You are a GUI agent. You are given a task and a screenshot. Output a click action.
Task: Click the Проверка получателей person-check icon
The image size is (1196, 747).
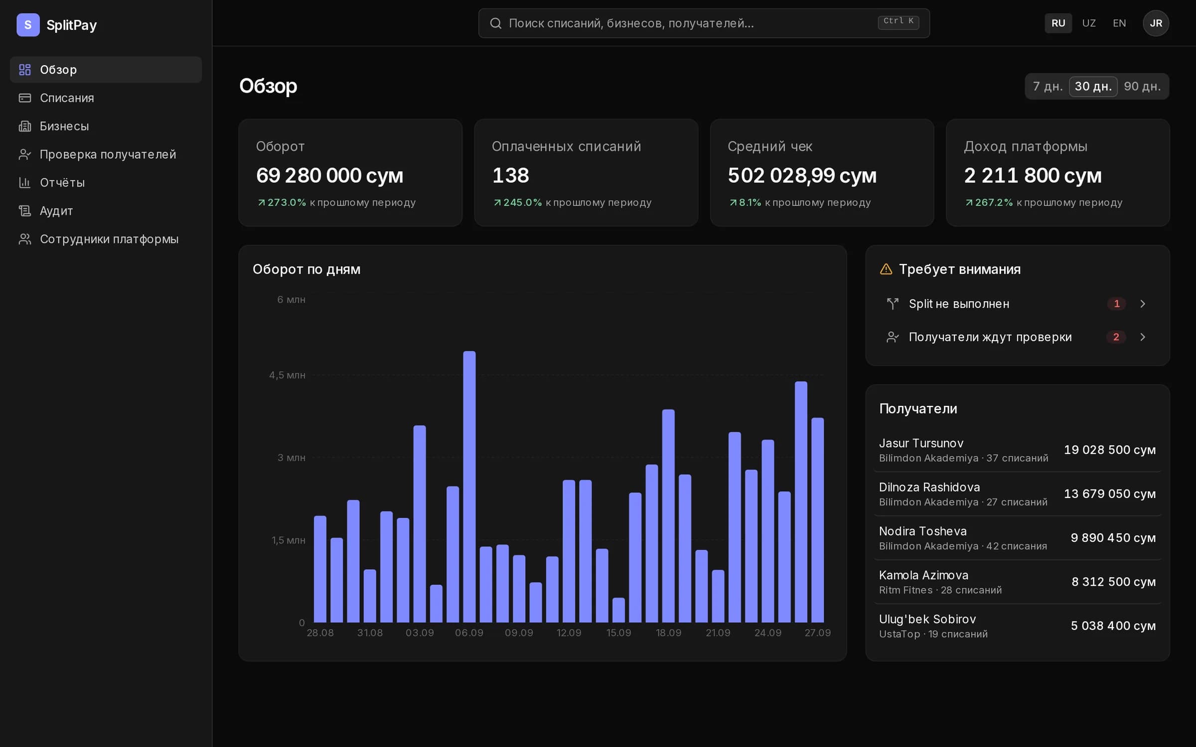[25, 154]
